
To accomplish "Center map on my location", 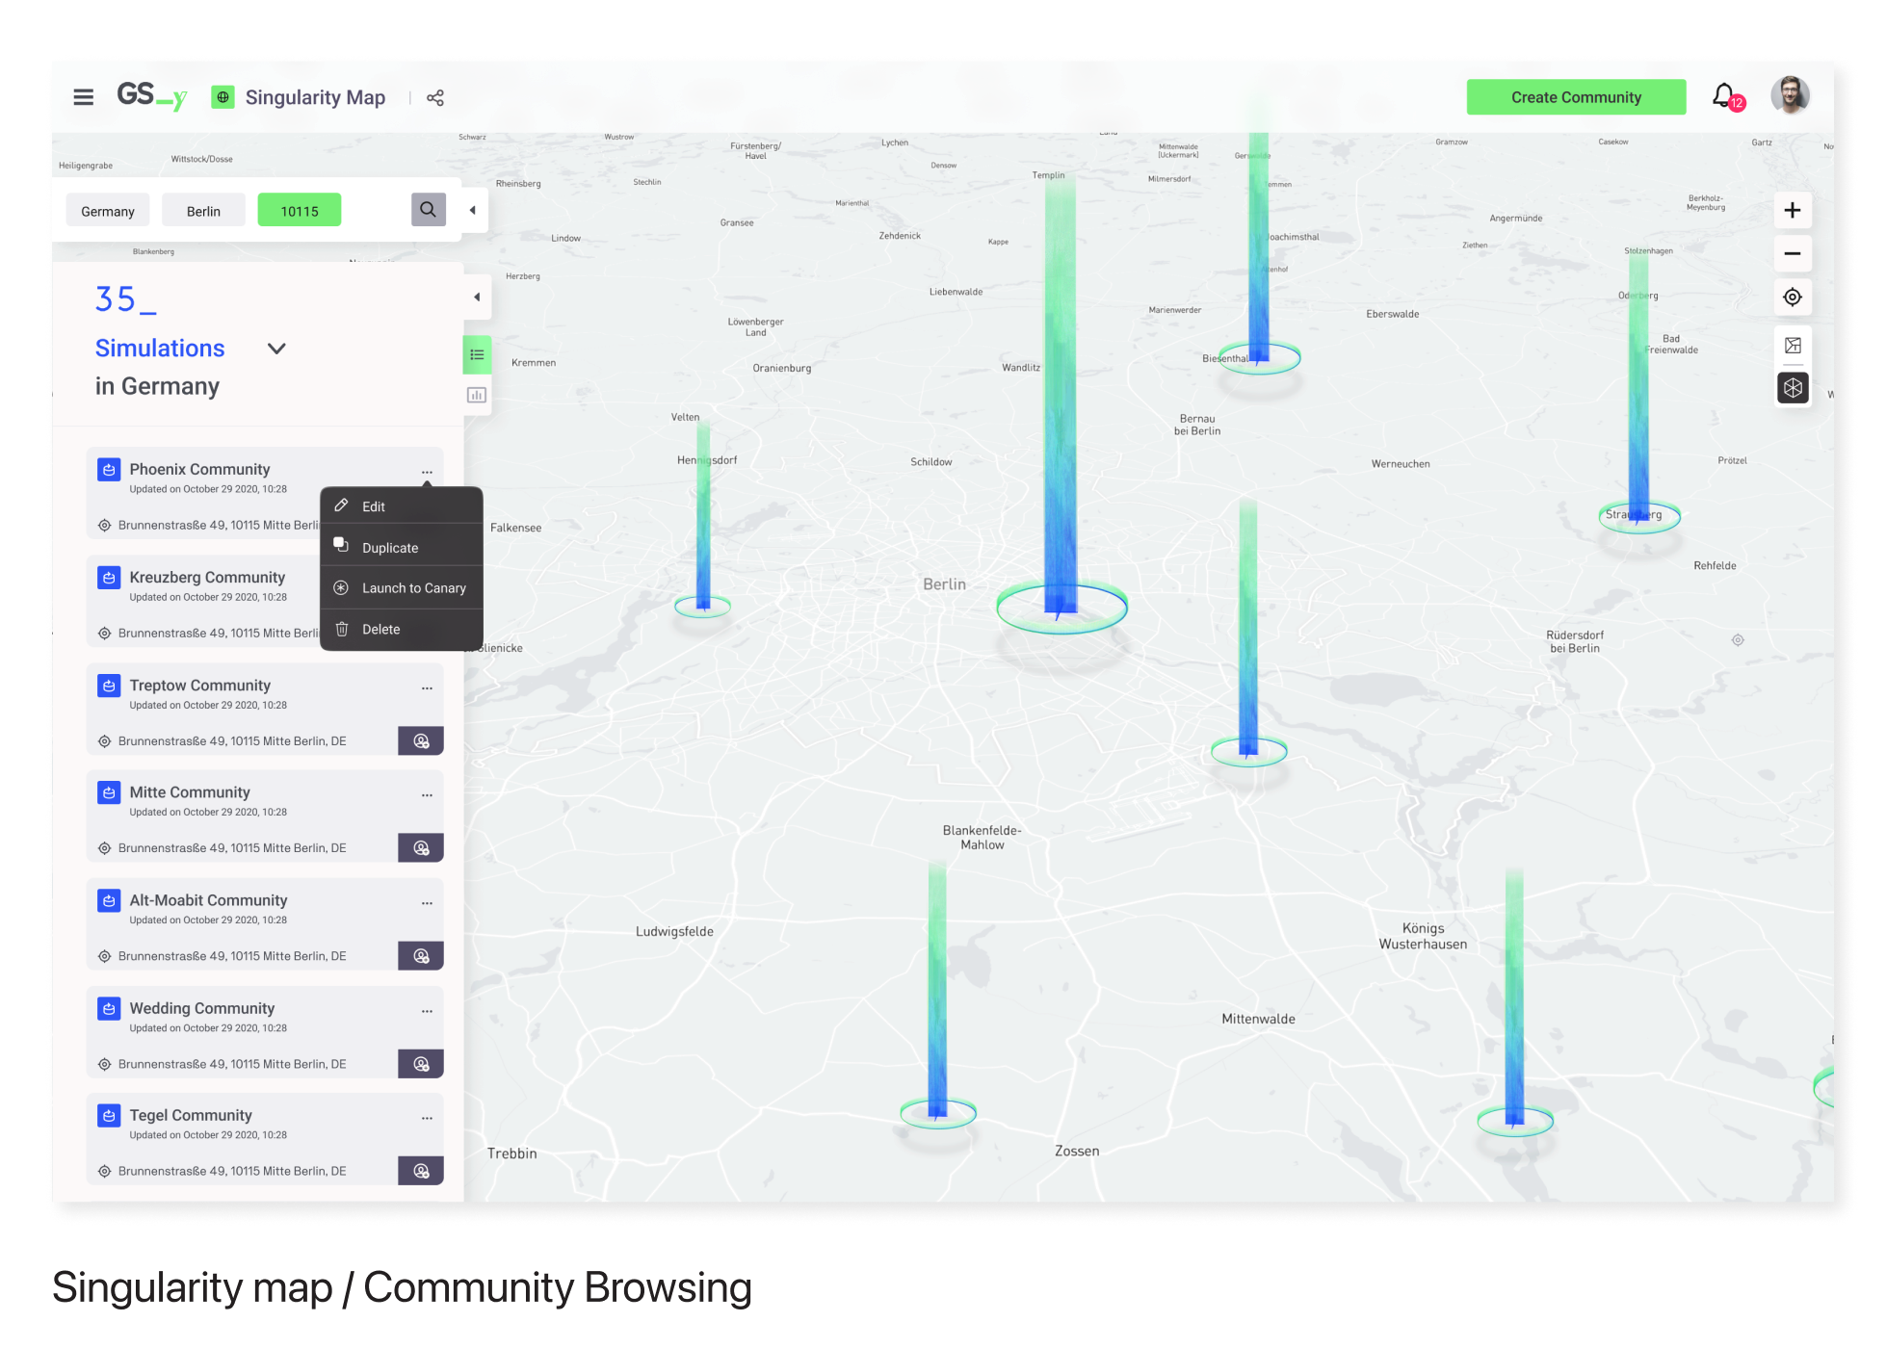I will click(x=1793, y=298).
